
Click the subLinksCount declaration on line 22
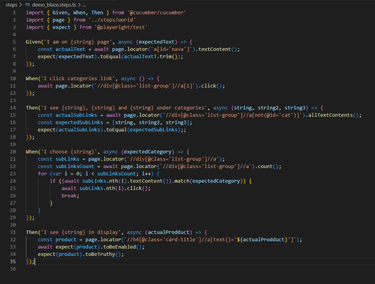click(x=75, y=166)
